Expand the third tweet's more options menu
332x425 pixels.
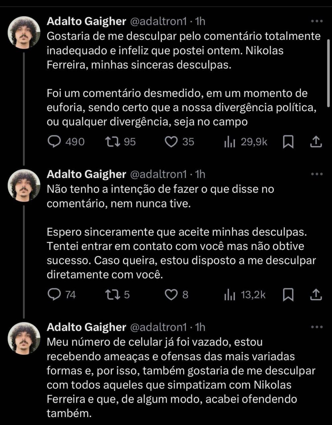pos(317,327)
